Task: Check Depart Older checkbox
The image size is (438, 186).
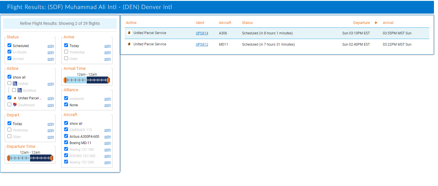Action: (x=9, y=136)
